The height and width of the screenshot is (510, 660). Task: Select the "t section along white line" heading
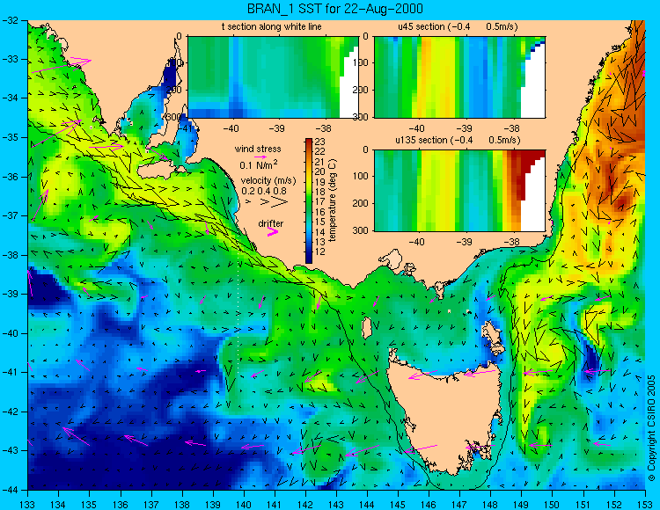pyautogui.click(x=272, y=26)
